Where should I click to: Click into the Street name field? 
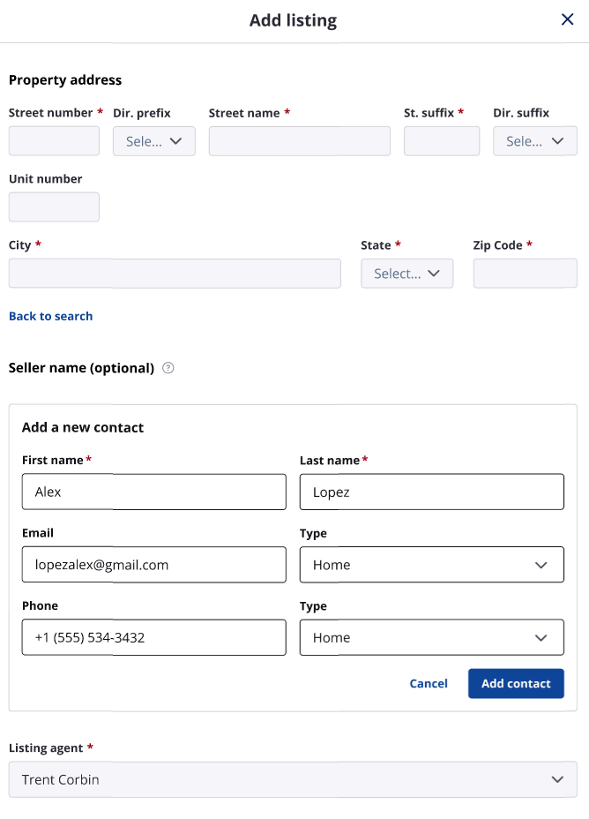(x=299, y=141)
